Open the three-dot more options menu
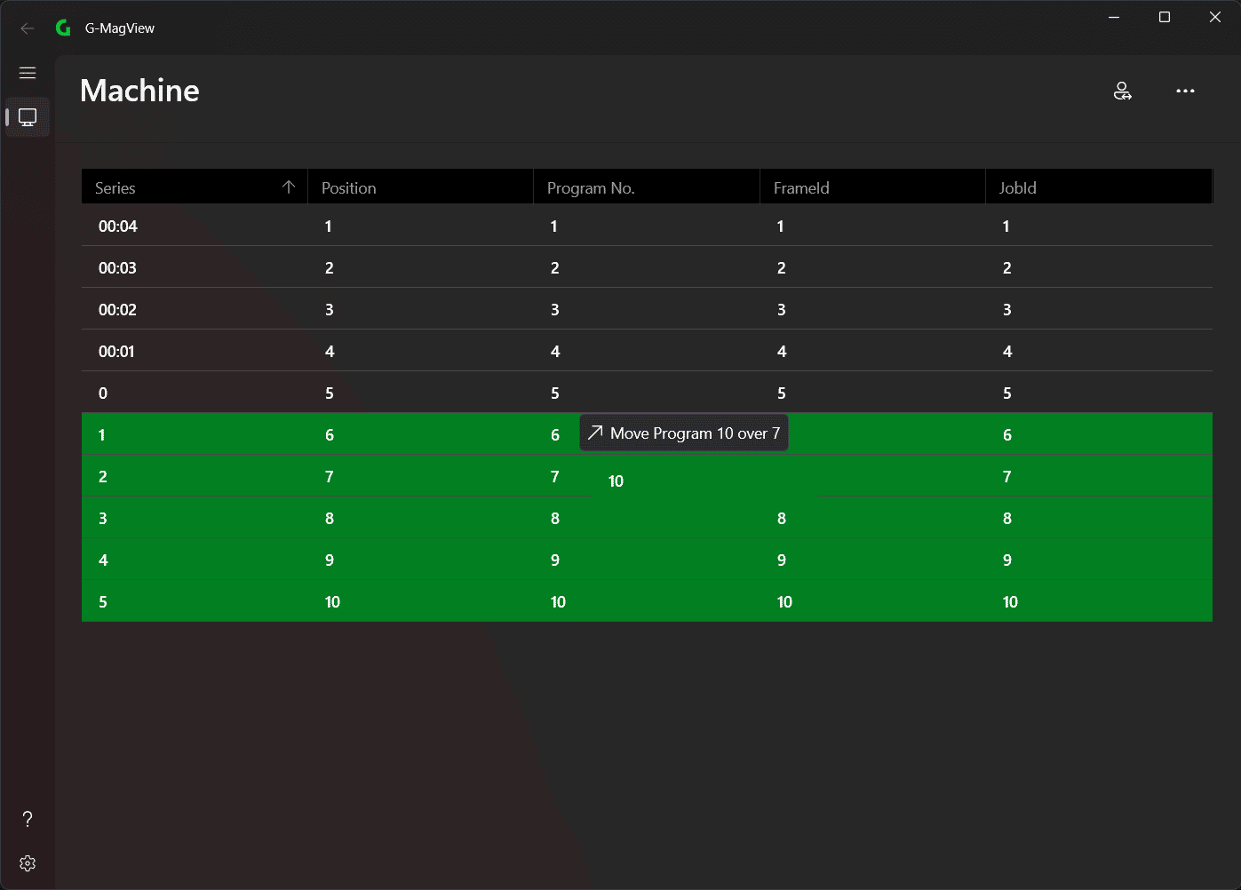This screenshot has width=1241, height=890. pyautogui.click(x=1185, y=91)
